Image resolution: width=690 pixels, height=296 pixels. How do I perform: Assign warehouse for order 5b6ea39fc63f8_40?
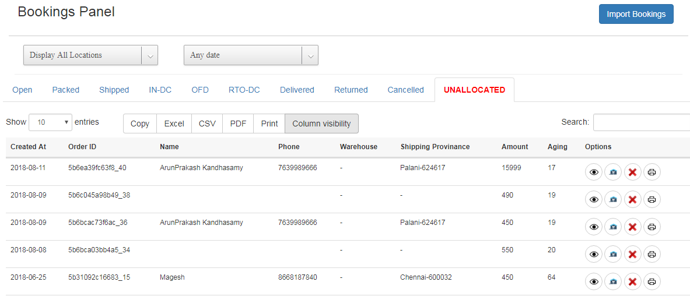[x=613, y=172]
